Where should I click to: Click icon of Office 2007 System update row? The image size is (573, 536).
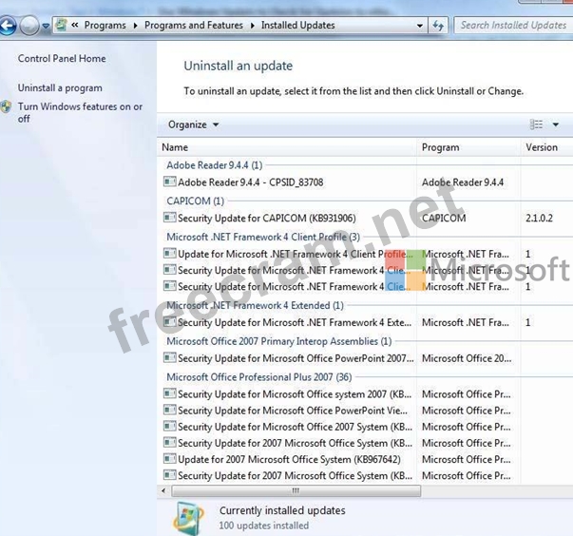click(x=169, y=426)
